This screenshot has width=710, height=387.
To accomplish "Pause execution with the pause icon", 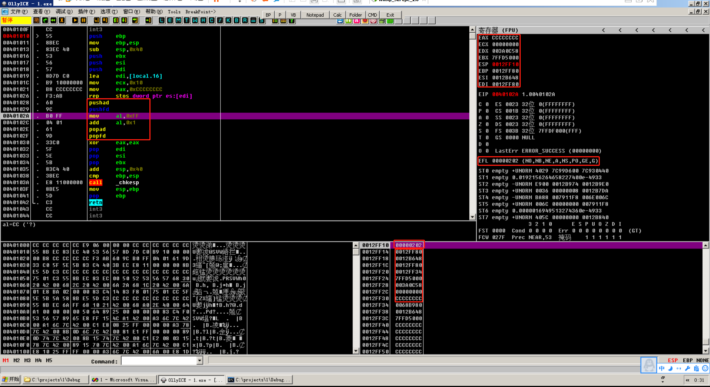I will point(84,20).
